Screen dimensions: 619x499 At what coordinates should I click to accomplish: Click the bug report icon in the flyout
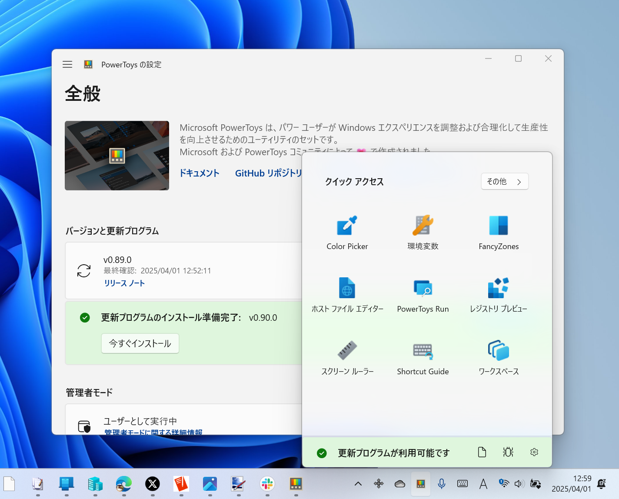coord(508,452)
